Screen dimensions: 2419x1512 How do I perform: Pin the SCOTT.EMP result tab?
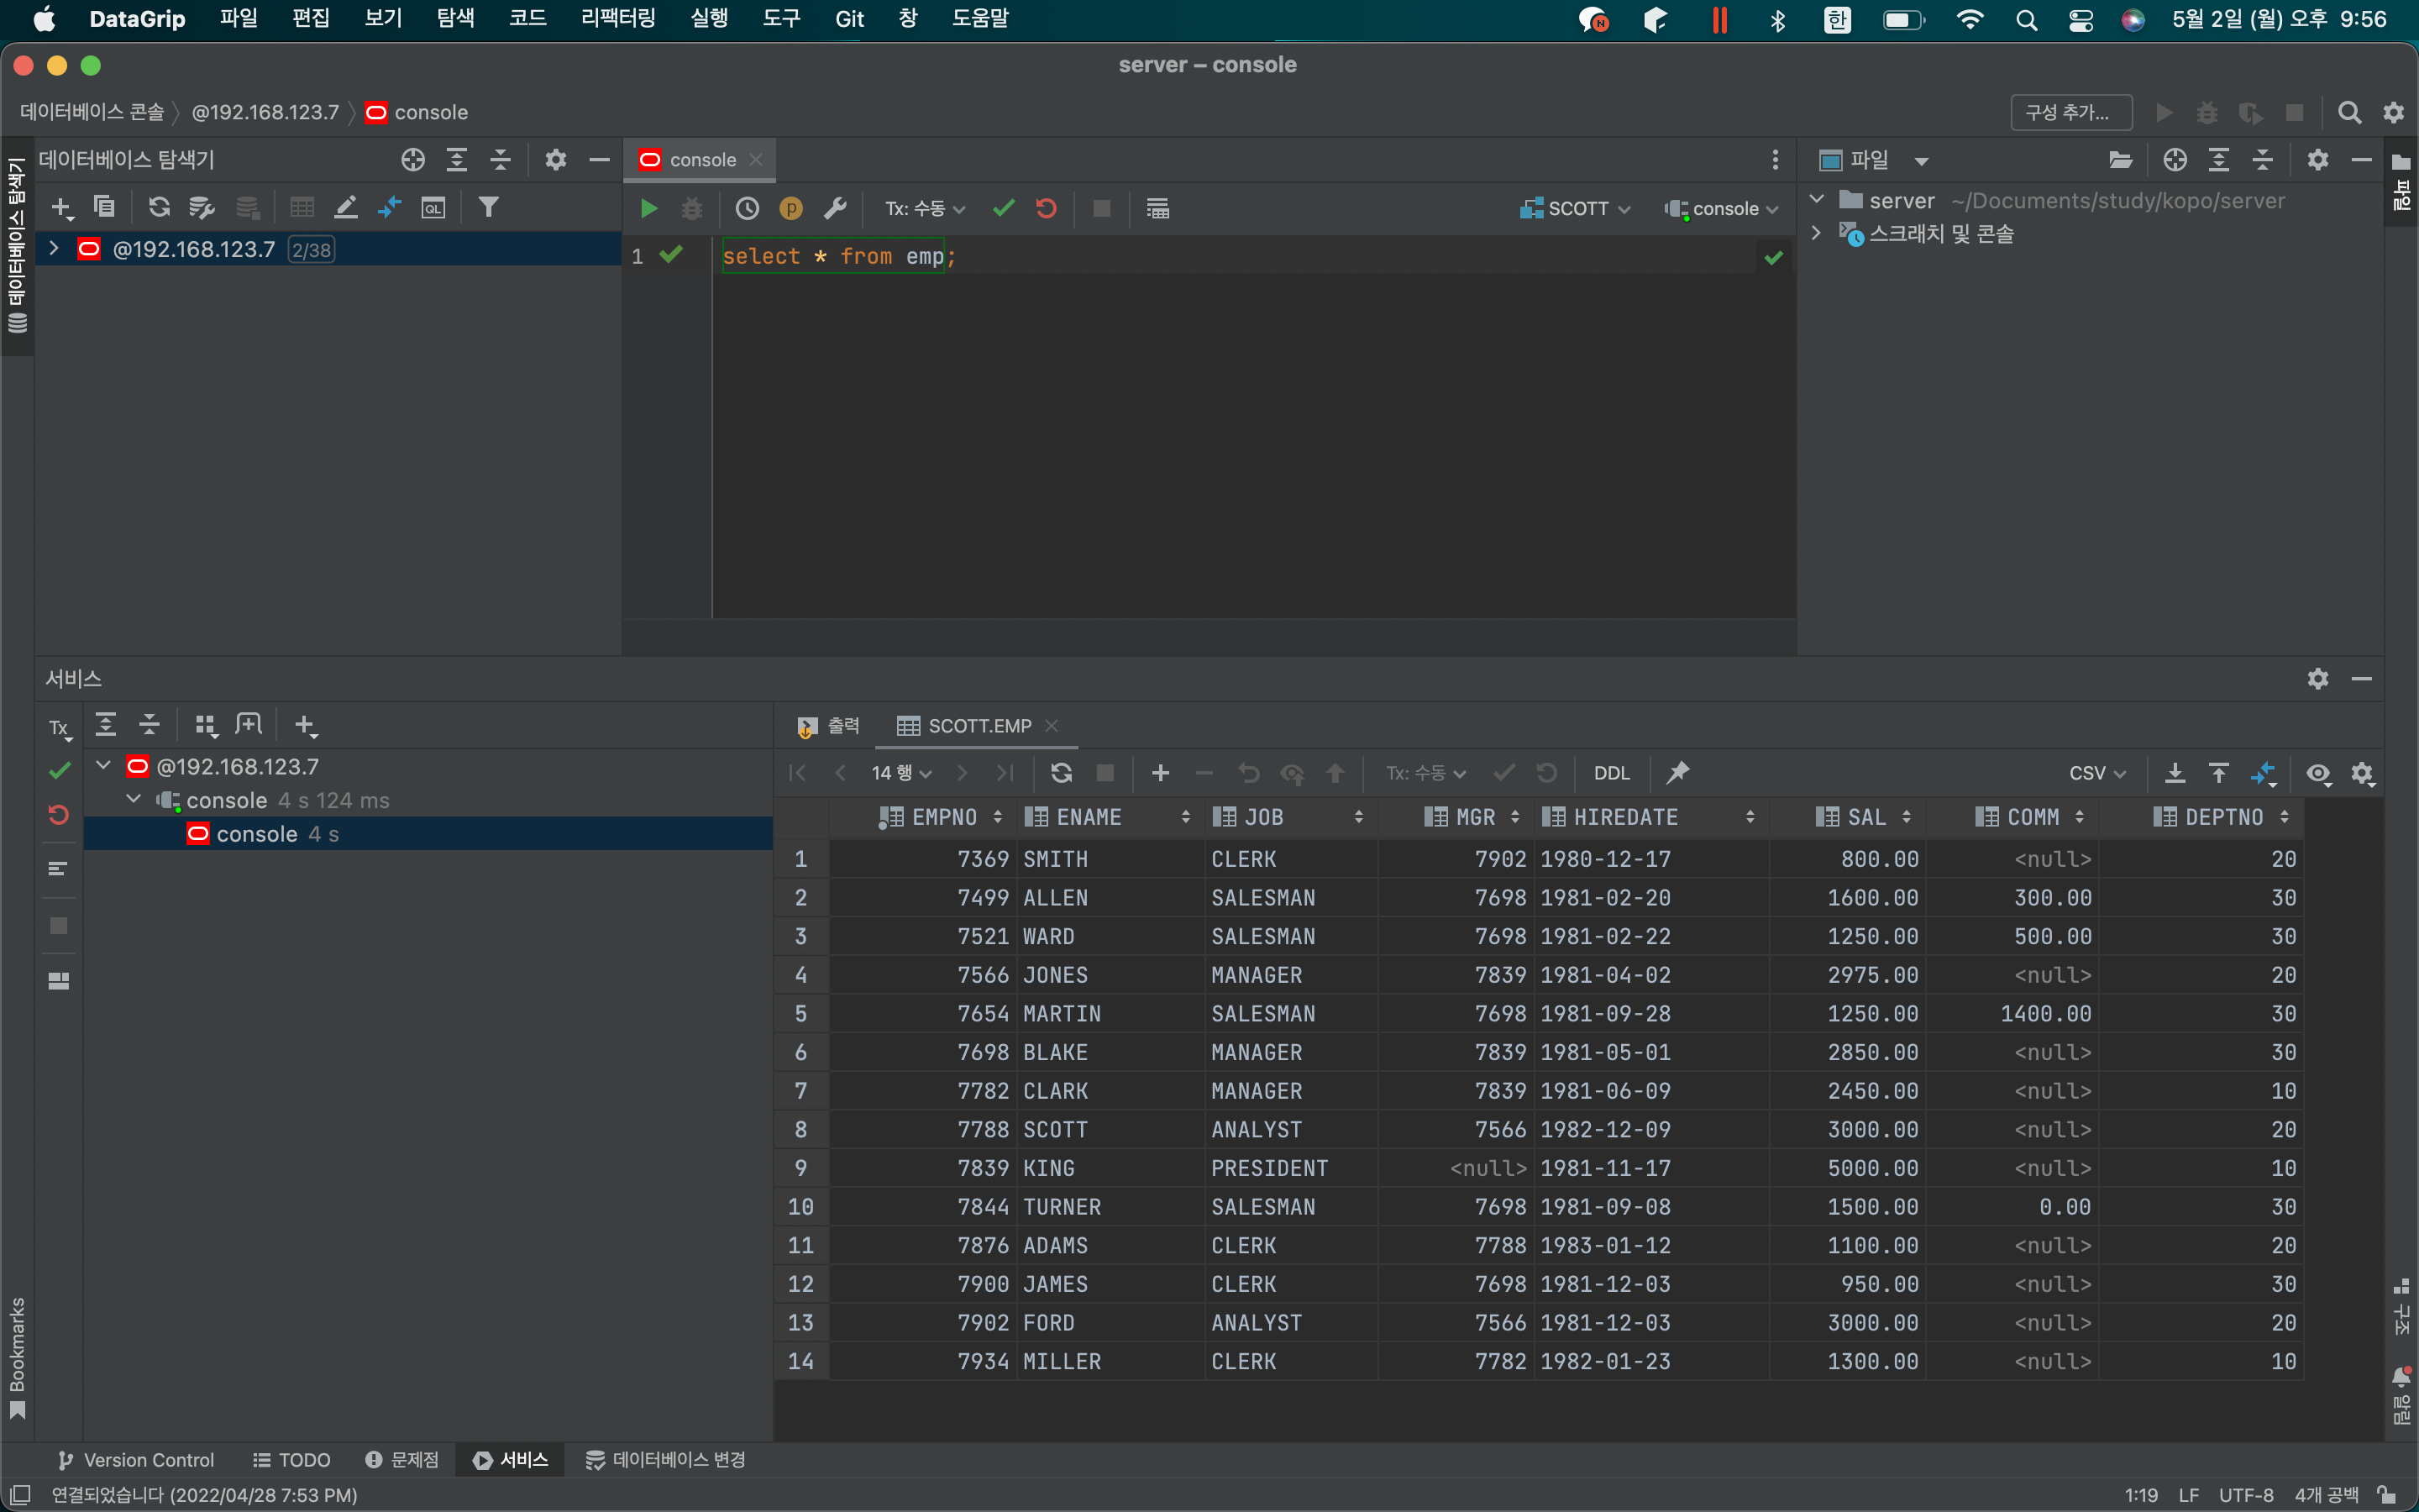(x=1678, y=772)
